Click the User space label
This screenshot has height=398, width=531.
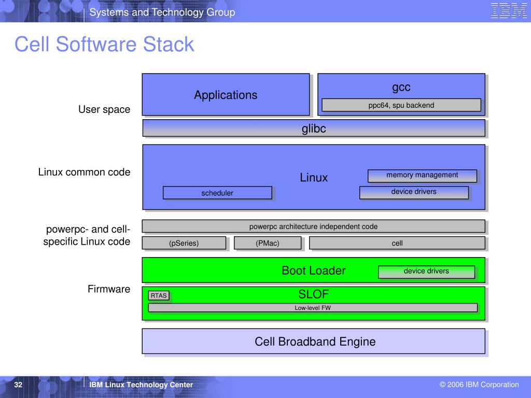(x=104, y=109)
